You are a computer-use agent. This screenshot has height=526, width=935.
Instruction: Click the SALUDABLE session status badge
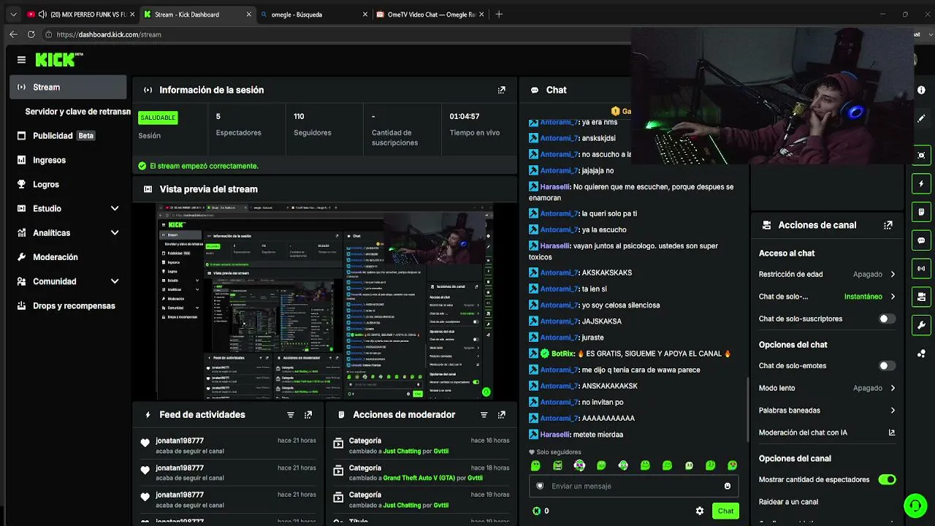click(x=158, y=118)
